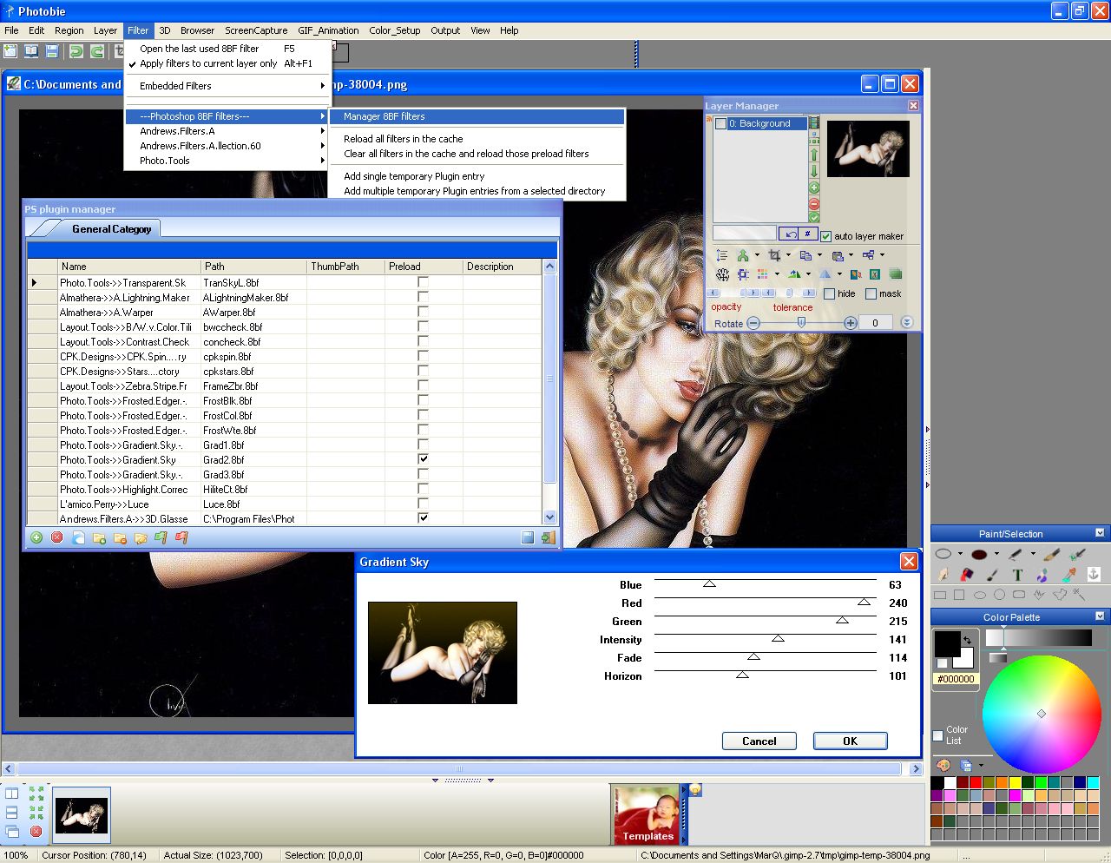Open the crop tool dropdown arrow

pos(788,255)
